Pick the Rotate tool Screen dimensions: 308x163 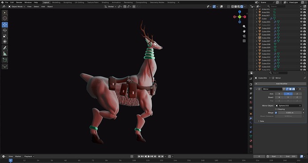coord(5,30)
